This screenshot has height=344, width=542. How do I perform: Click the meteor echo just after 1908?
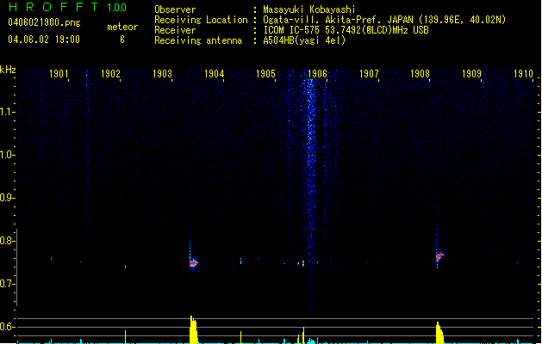pos(439,256)
